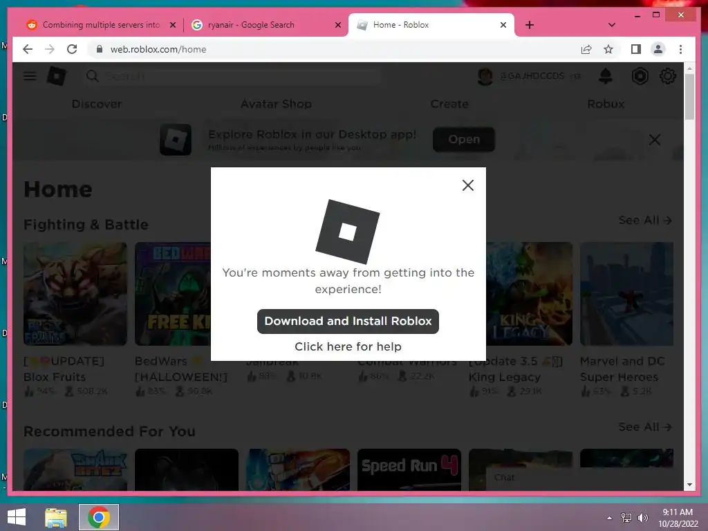The width and height of the screenshot is (708, 531).
Task: Open the King Legacy game thumbnail
Action: [529, 294]
